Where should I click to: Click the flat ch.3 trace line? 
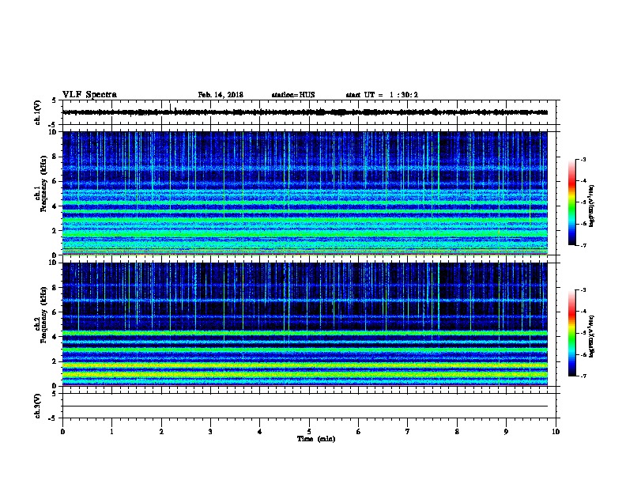click(x=305, y=406)
